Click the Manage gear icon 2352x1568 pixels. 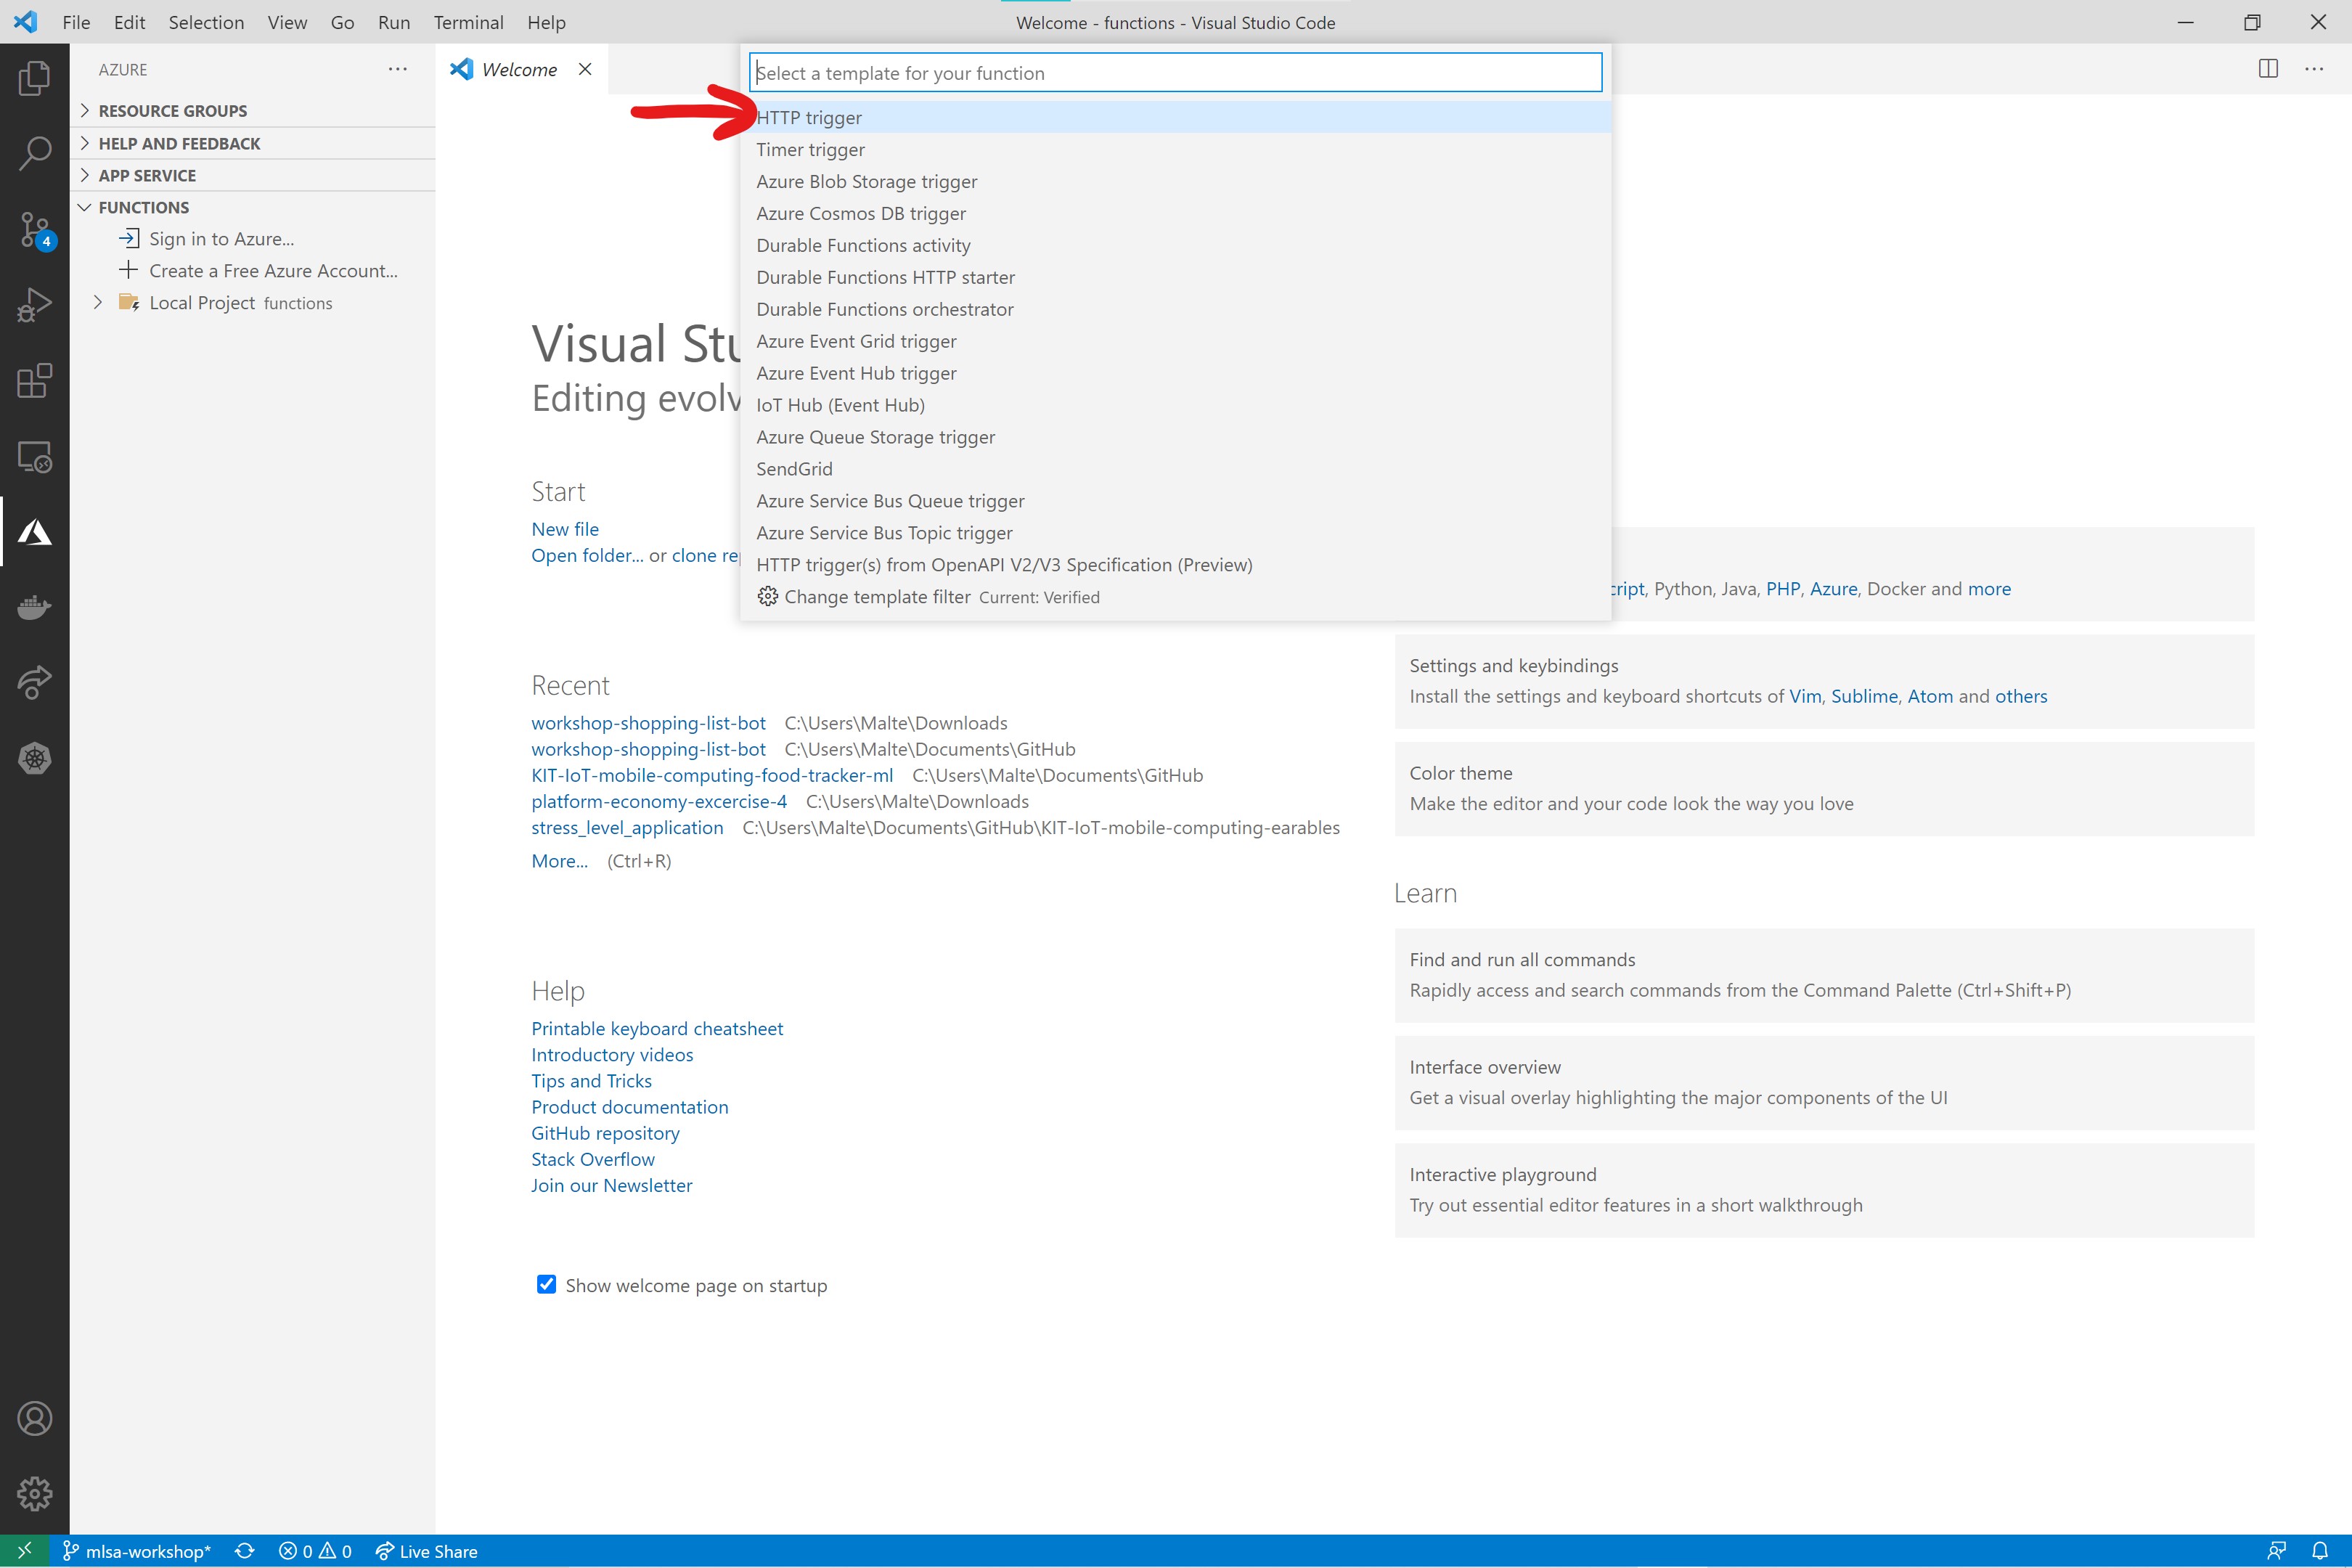click(34, 1493)
